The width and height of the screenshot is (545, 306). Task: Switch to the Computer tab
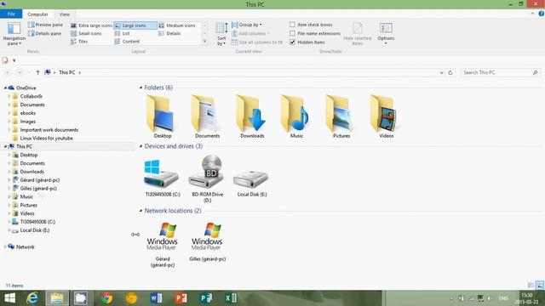pyautogui.click(x=37, y=14)
